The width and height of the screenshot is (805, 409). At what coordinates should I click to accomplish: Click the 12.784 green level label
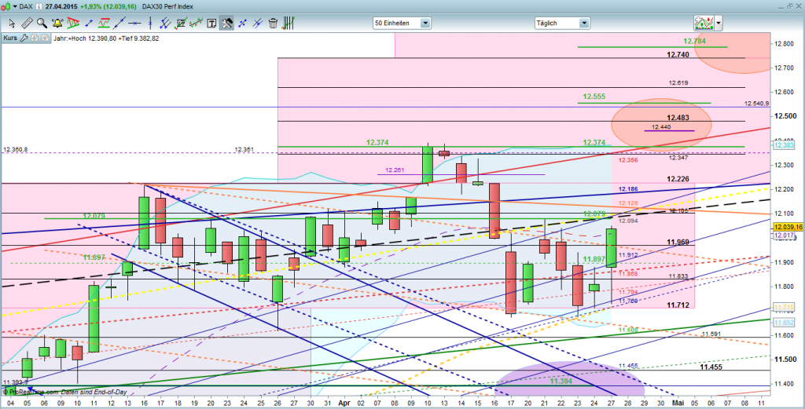coord(694,41)
